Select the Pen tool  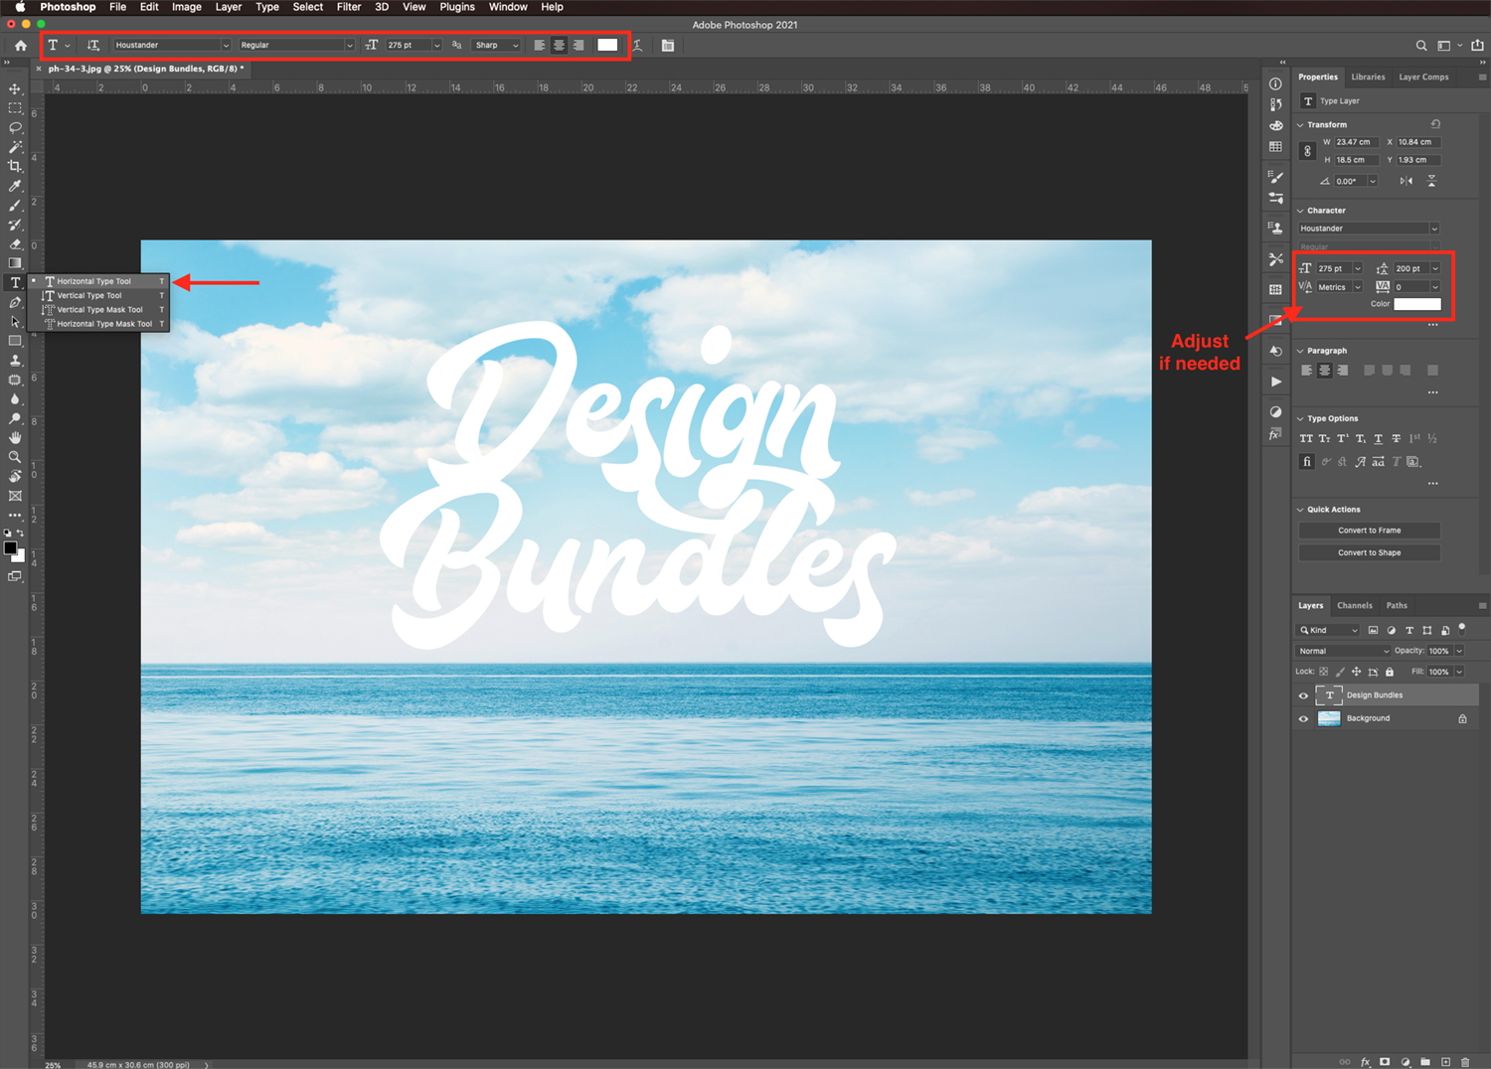tap(15, 302)
